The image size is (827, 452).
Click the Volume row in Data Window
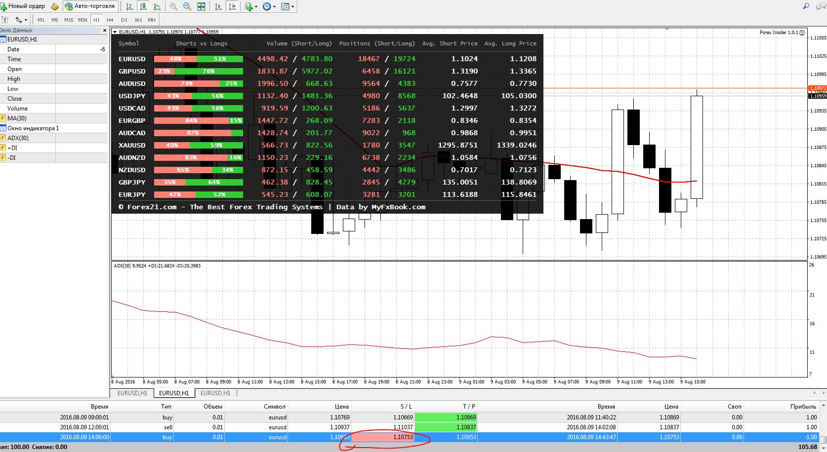coord(54,109)
